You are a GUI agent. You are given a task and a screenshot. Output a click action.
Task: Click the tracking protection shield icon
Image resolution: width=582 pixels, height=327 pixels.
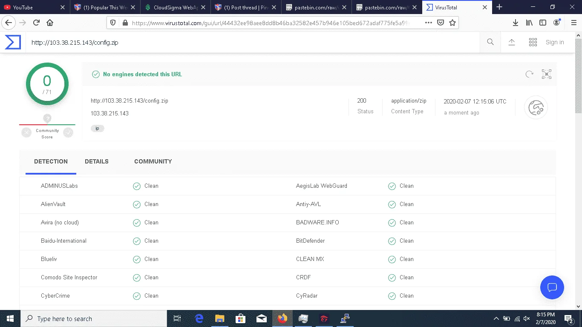tap(113, 23)
